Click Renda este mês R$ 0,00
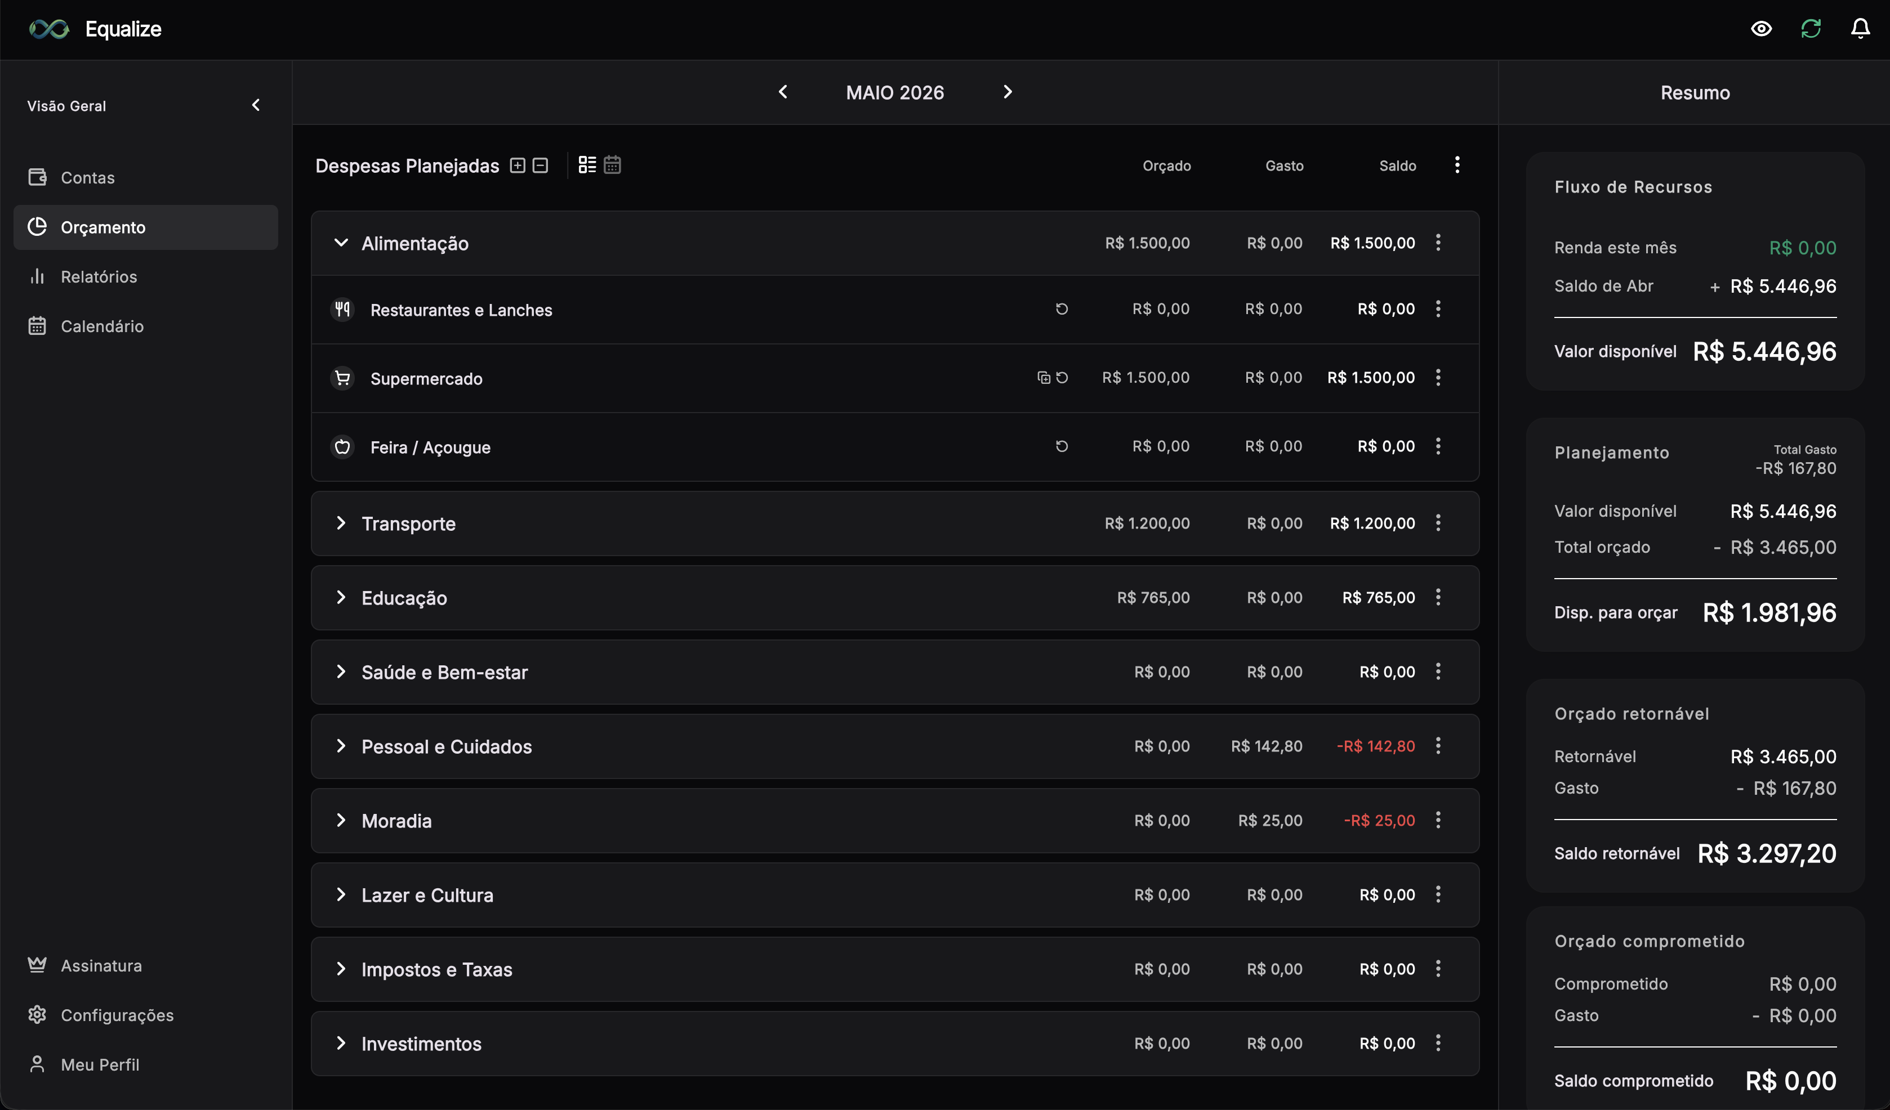1890x1110 pixels. click(x=1802, y=247)
